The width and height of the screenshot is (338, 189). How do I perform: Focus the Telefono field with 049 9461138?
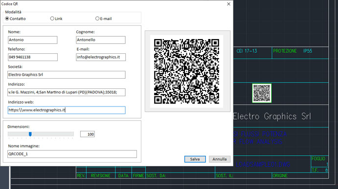point(33,57)
